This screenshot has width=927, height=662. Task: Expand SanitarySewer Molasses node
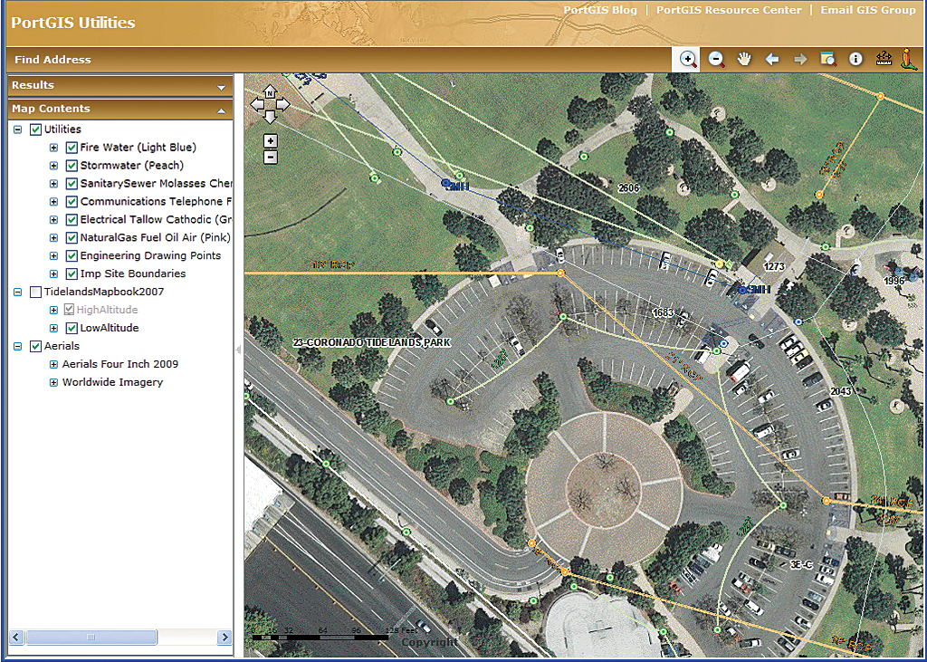[x=53, y=184]
